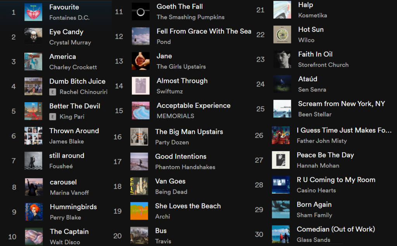Click the Comedian (Out of Work) artwork

281,234
